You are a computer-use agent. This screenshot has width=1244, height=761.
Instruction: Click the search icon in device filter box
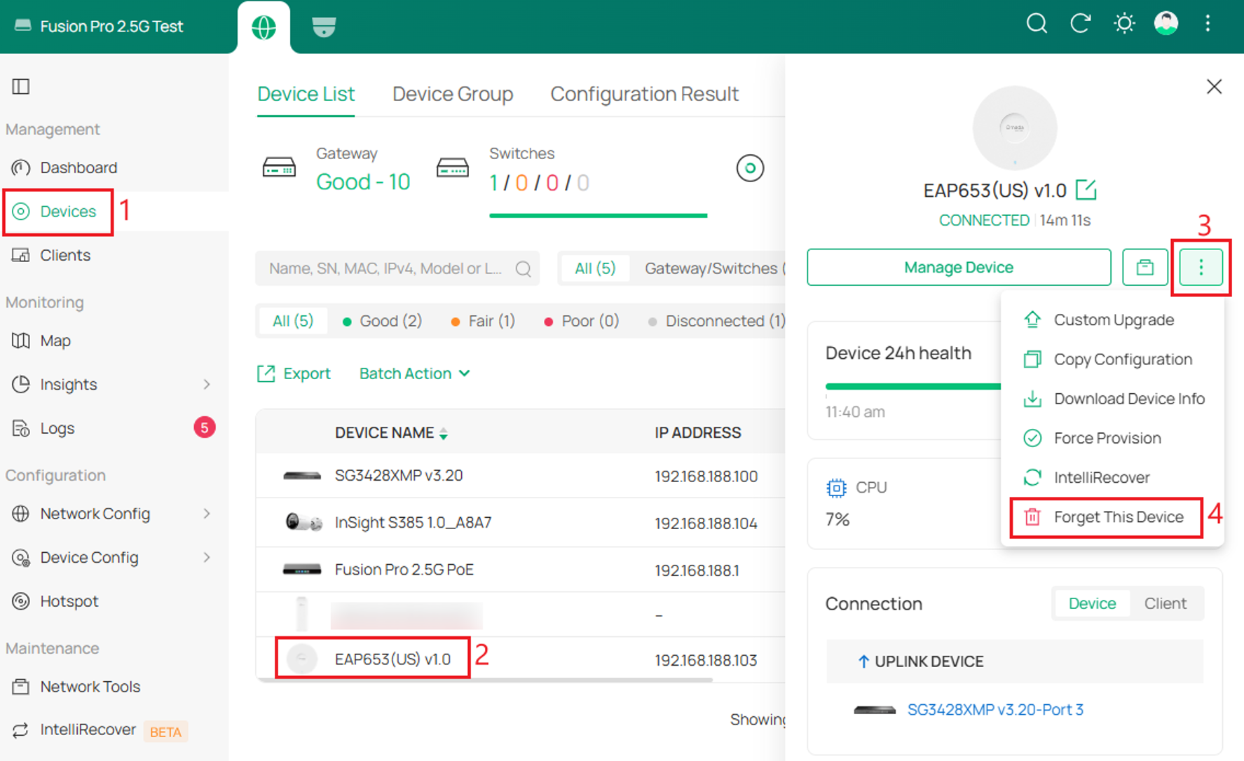(x=523, y=268)
